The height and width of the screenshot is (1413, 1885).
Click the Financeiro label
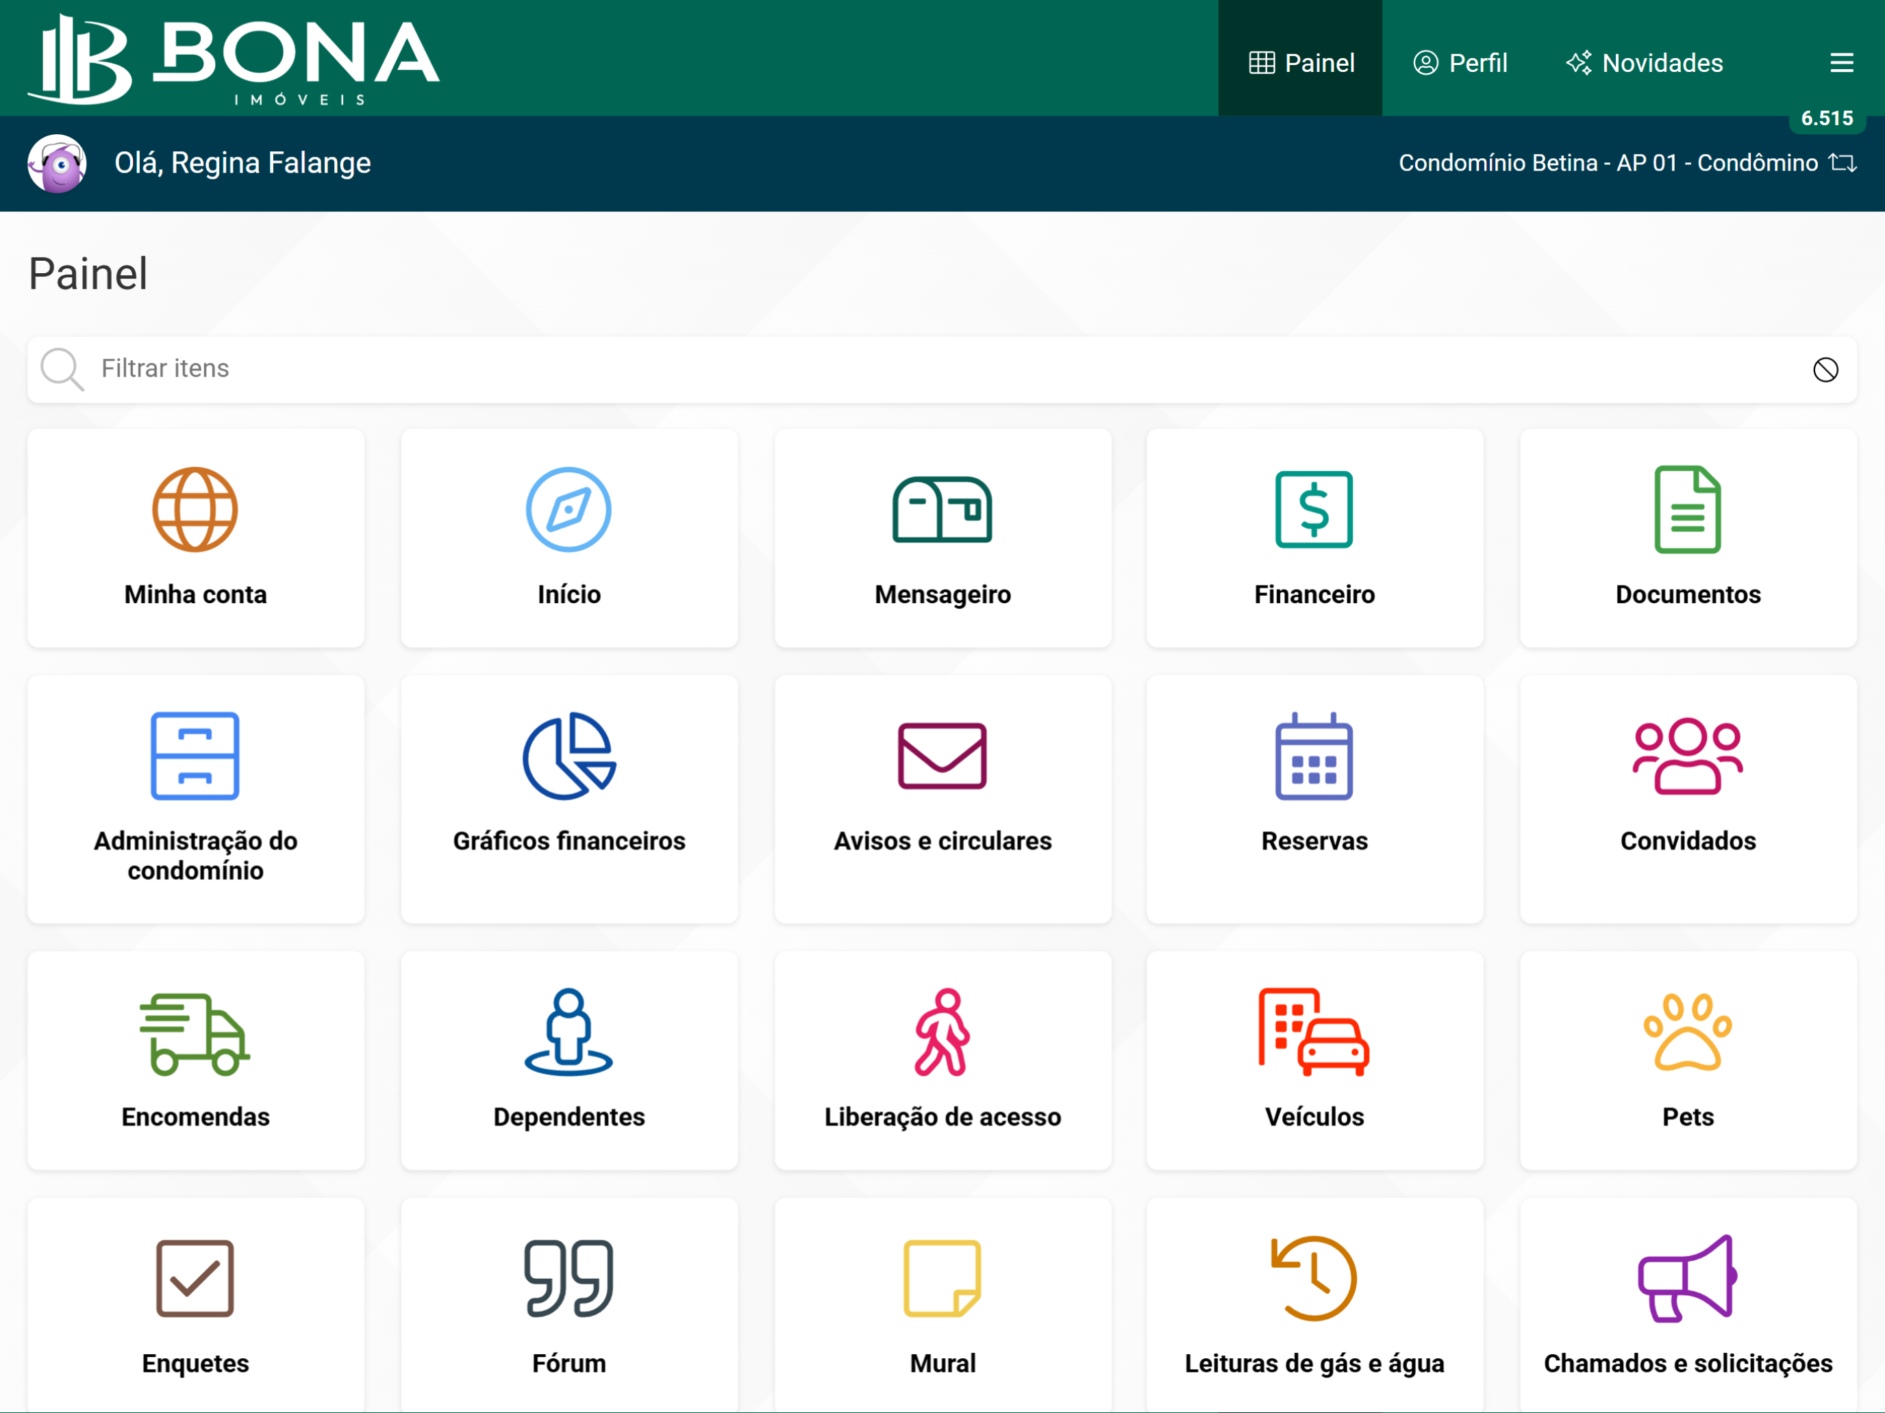1314,594
